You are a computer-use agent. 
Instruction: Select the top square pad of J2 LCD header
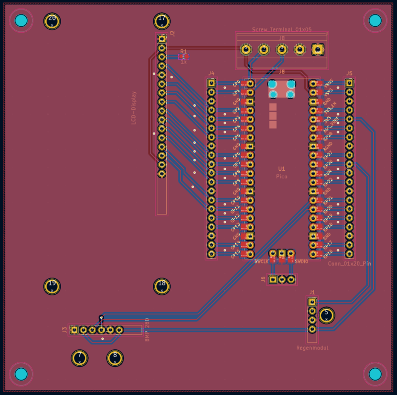point(162,39)
